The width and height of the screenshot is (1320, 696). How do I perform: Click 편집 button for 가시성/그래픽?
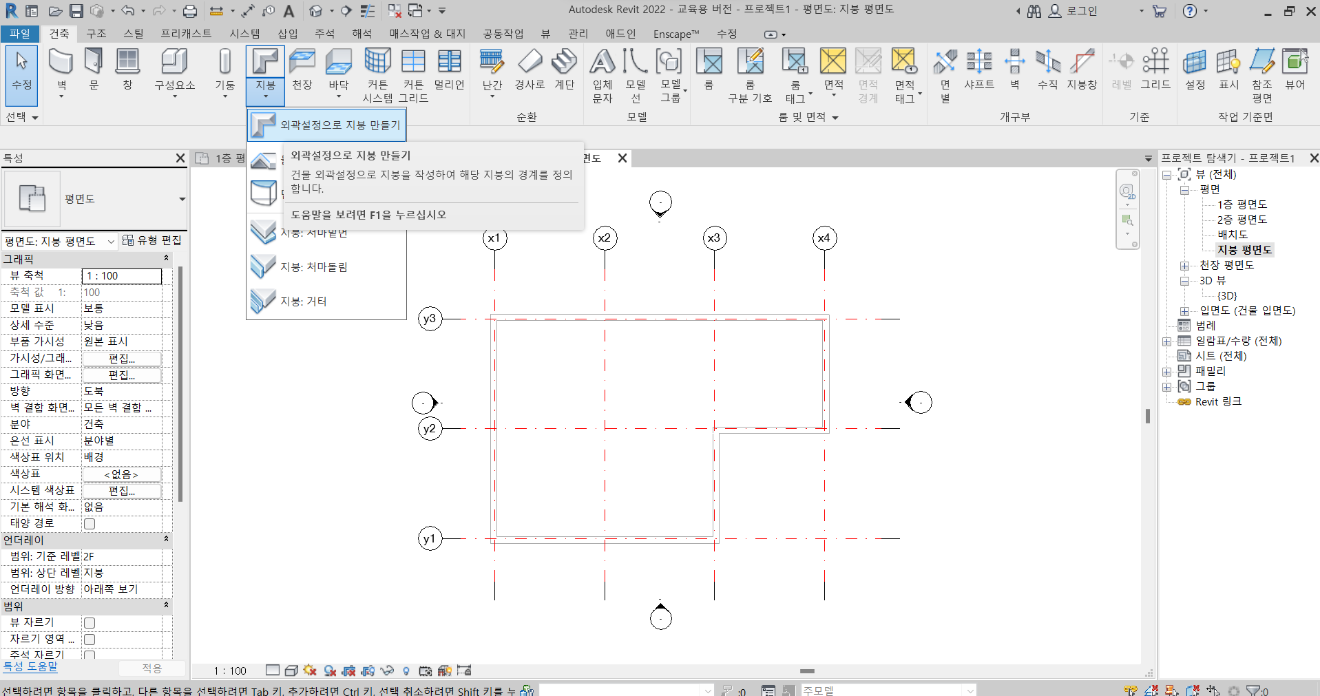coord(122,359)
